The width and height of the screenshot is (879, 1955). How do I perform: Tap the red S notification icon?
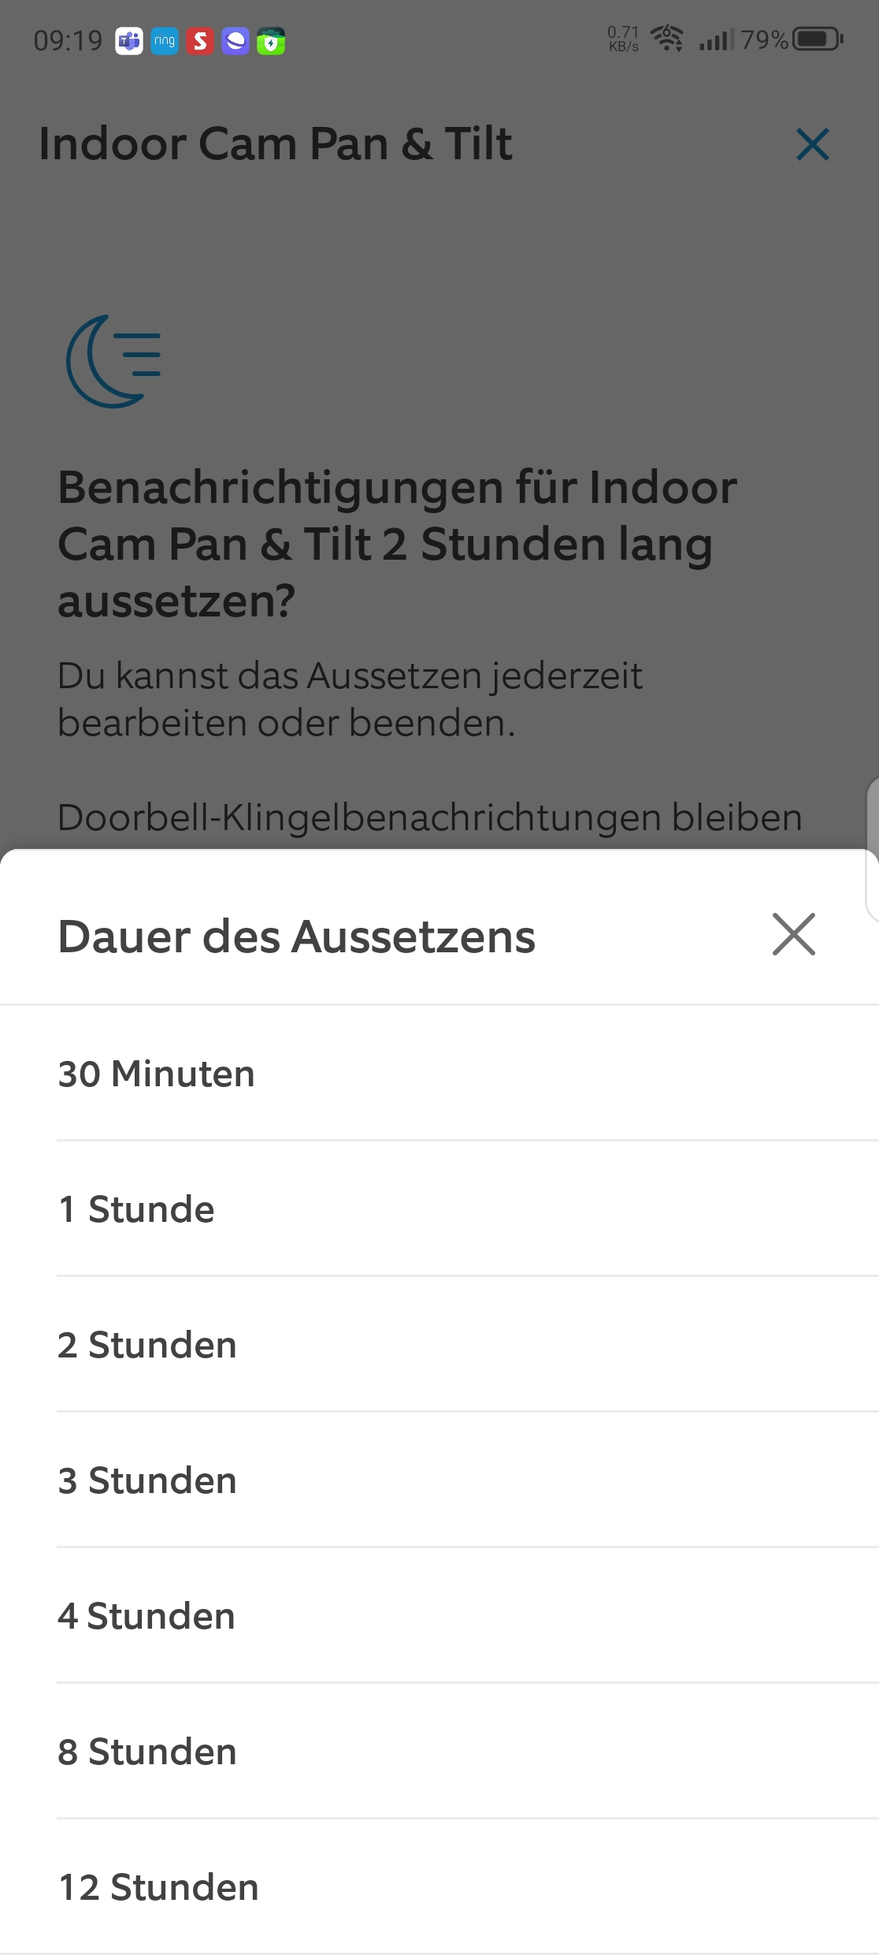200,41
